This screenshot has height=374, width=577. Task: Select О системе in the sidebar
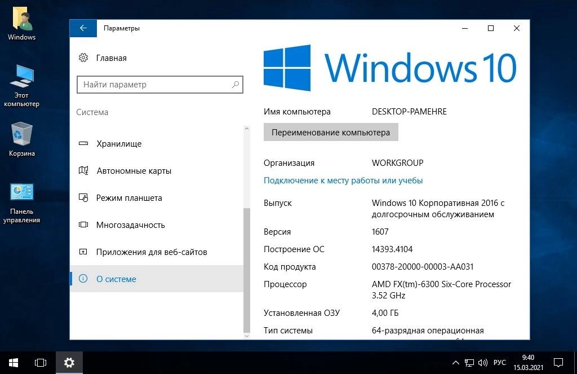[x=157, y=279]
